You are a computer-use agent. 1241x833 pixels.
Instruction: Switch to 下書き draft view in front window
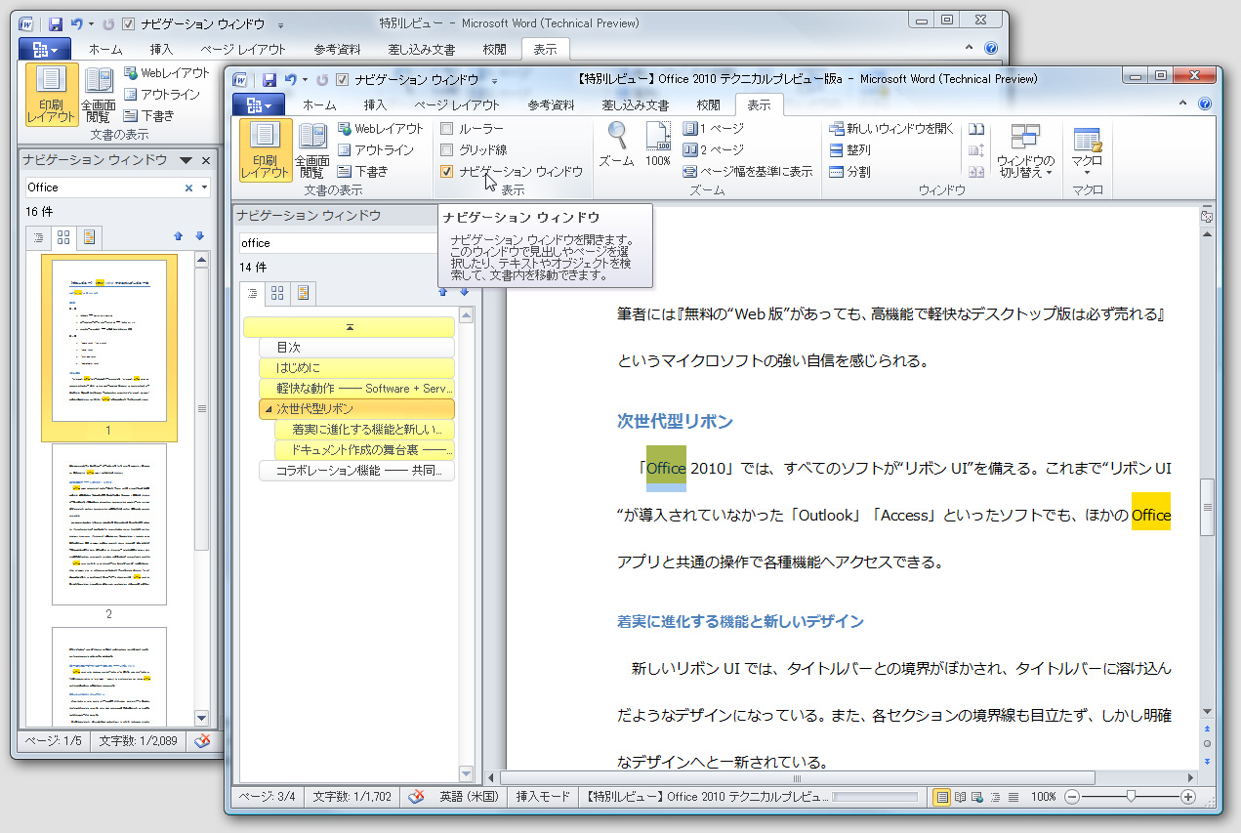(x=362, y=172)
